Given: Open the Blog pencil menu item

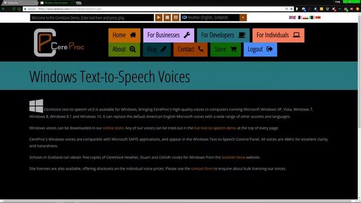Looking at the screenshot, I should pos(157,49).
